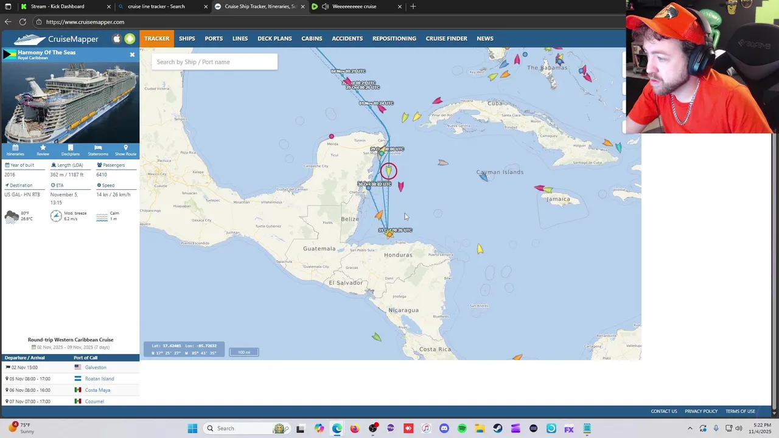Screen dimensions: 779x438
Task: Open File Explorer from the taskbar
Action: point(480,428)
